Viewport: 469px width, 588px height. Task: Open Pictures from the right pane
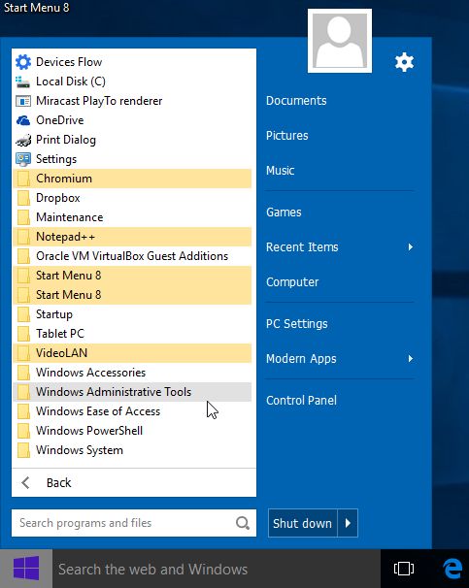(287, 136)
